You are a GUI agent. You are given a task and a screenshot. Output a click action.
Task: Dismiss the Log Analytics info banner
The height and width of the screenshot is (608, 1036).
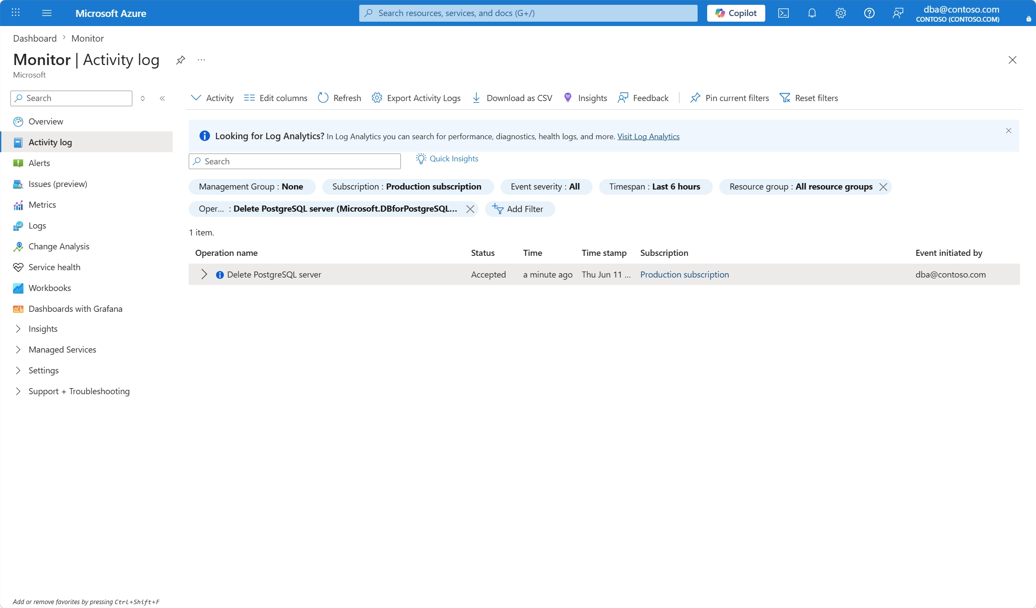pos(1008,131)
